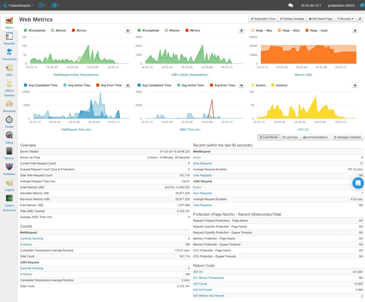Open the FusionReactor menu dropdown
Screen dimensions: 365x302
[x=18, y=5]
